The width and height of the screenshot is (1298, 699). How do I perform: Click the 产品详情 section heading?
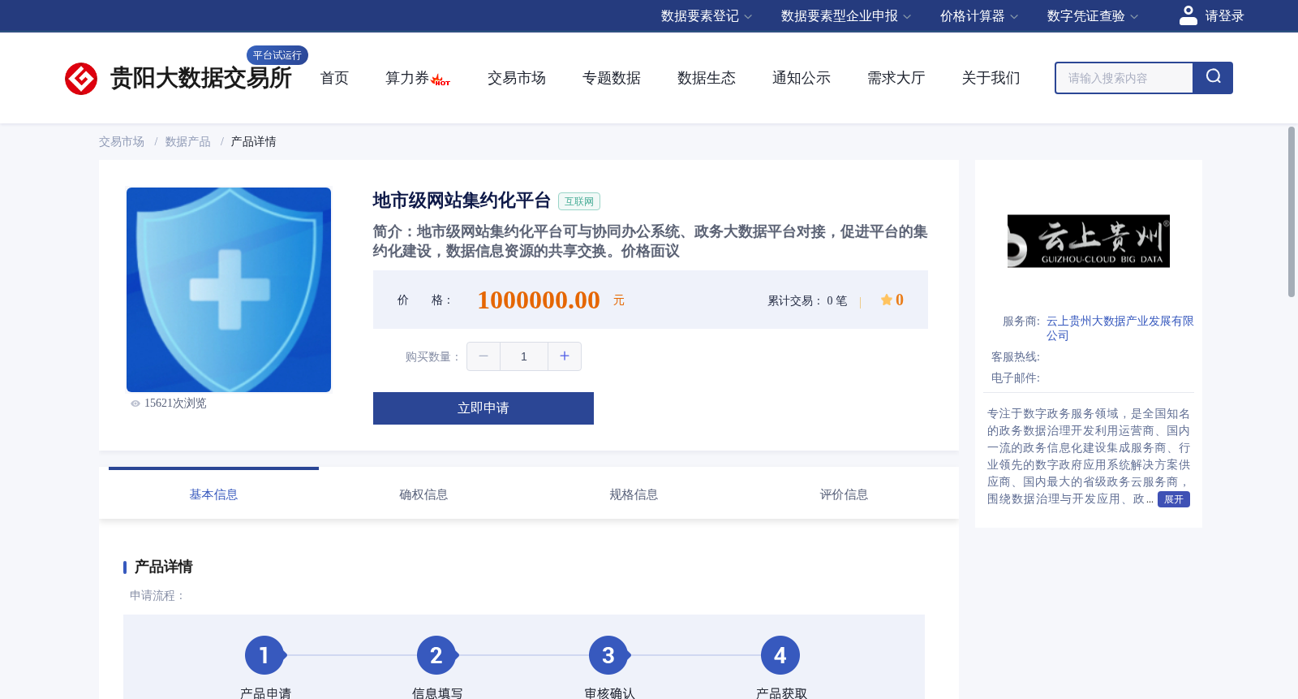pos(164,567)
